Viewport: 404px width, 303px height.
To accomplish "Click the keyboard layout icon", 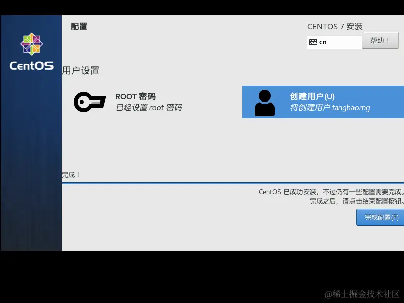I will pyautogui.click(x=313, y=42).
